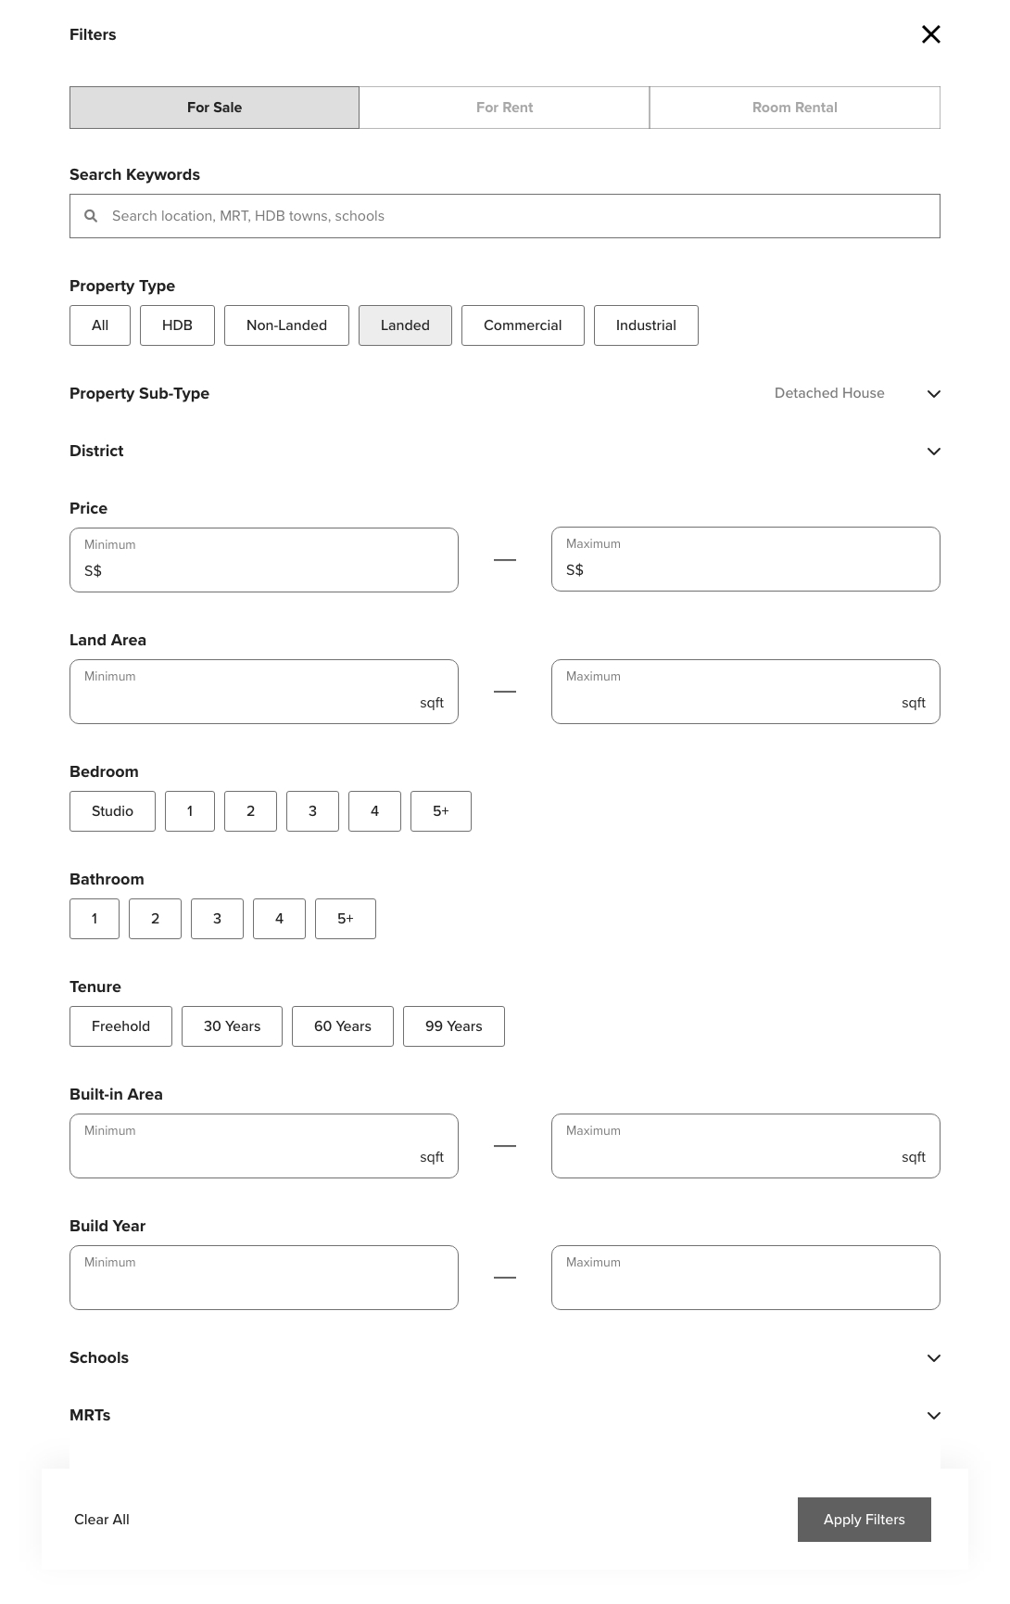Select 5+ bathroom option
The height and width of the screenshot is (1604, 1010).
[346, 919]
